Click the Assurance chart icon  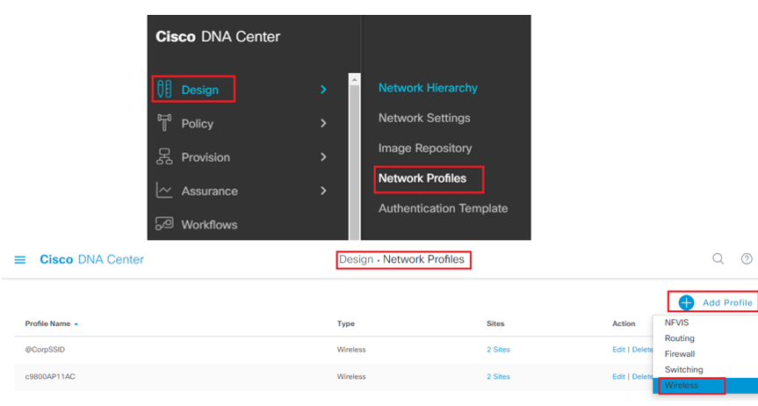point(164,190)
